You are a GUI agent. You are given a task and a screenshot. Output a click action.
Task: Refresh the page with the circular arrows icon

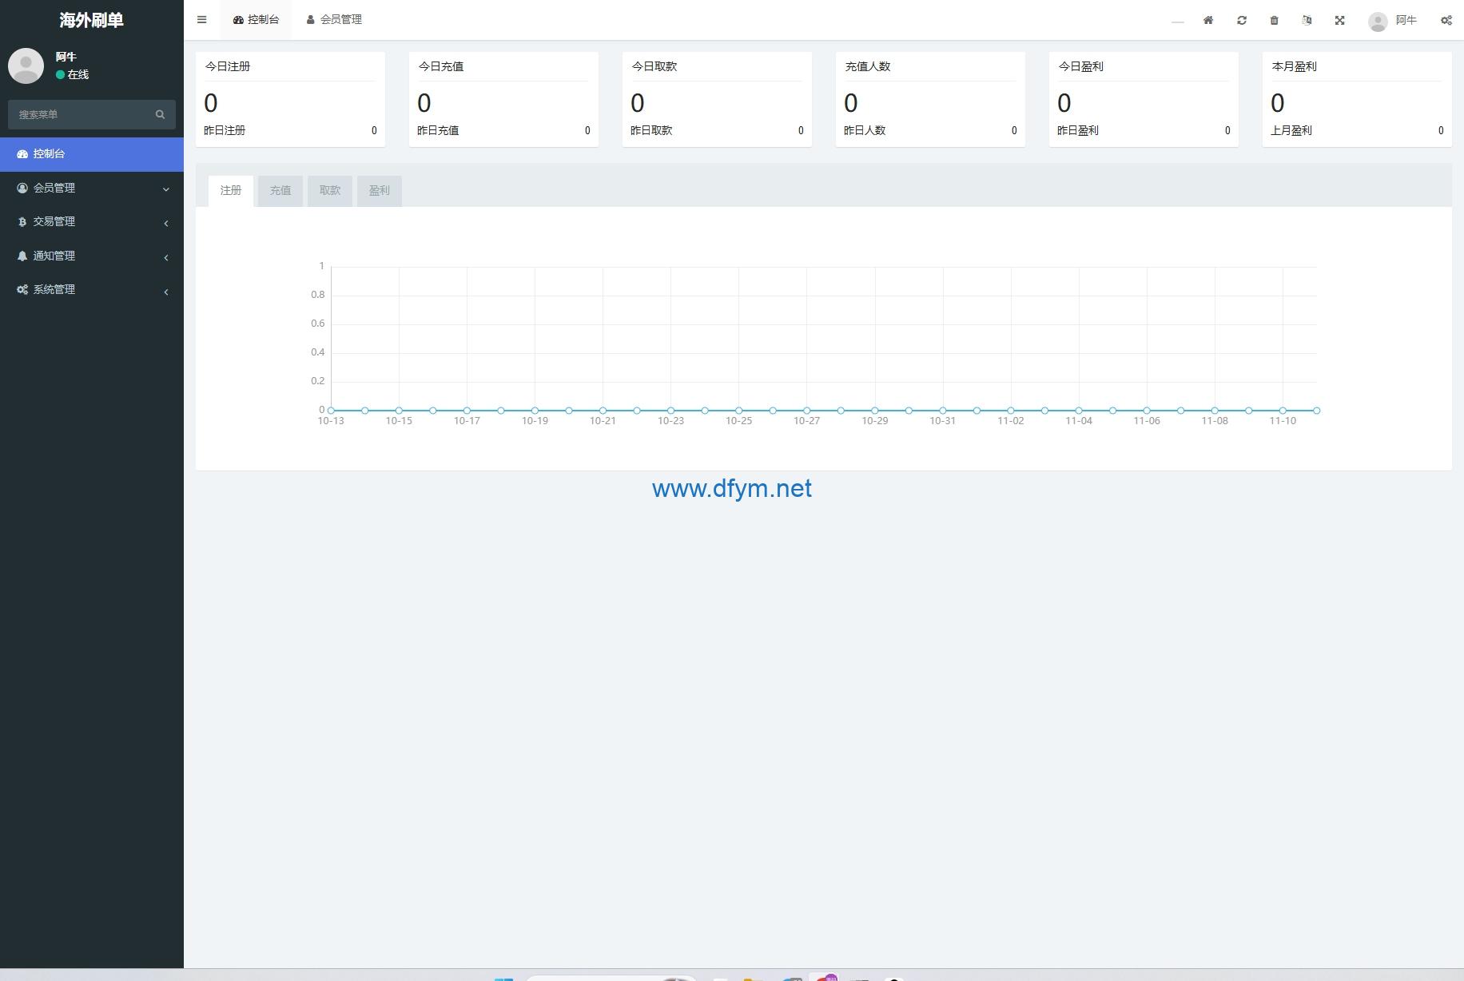pos(1242,20)
